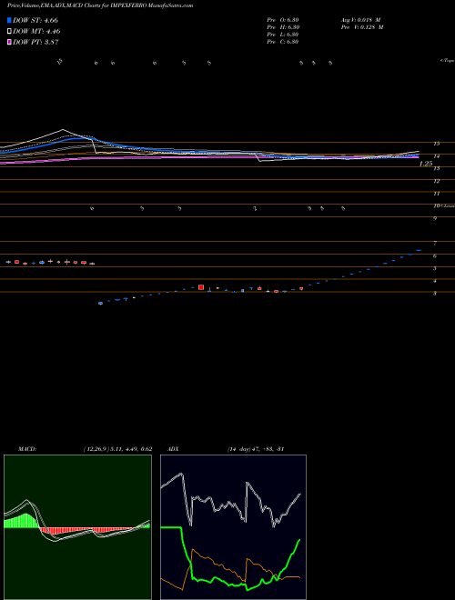
Task: Click the ADX '(14 day) 47, +83, -31' values
Action: click(x=255, y=449)
